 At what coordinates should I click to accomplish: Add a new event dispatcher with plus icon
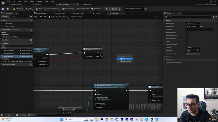pos(31,65)
